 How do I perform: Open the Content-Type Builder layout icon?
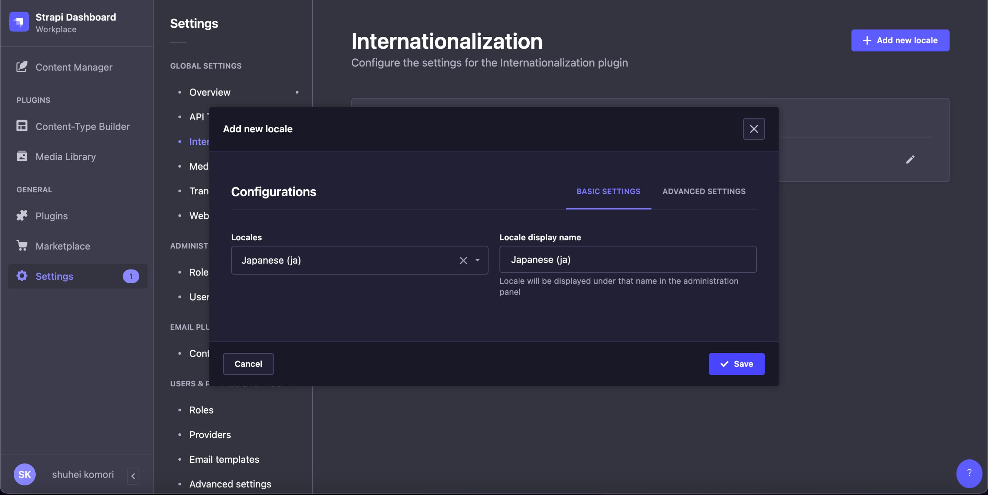coord(22,126)
